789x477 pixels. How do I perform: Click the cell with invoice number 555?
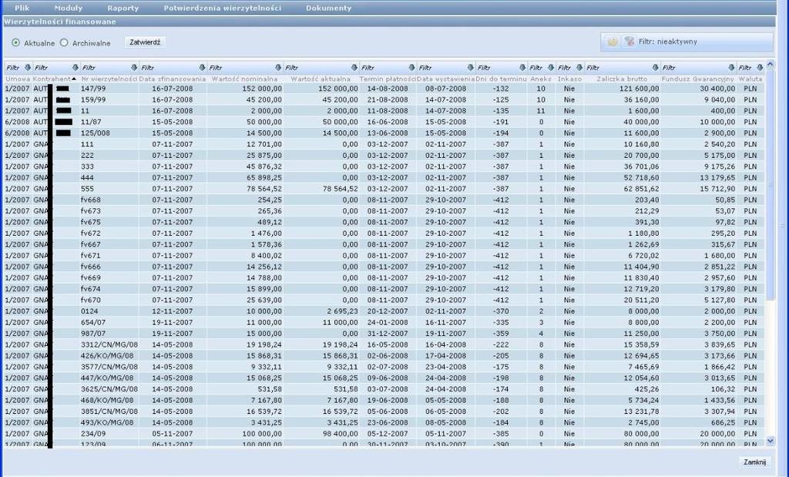(x=109, y=189)
